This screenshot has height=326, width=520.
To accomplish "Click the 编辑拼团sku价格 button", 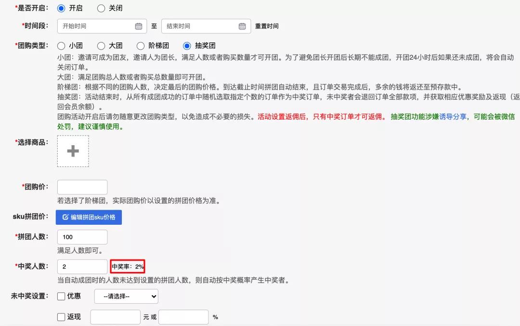I will tap(89, 217).
